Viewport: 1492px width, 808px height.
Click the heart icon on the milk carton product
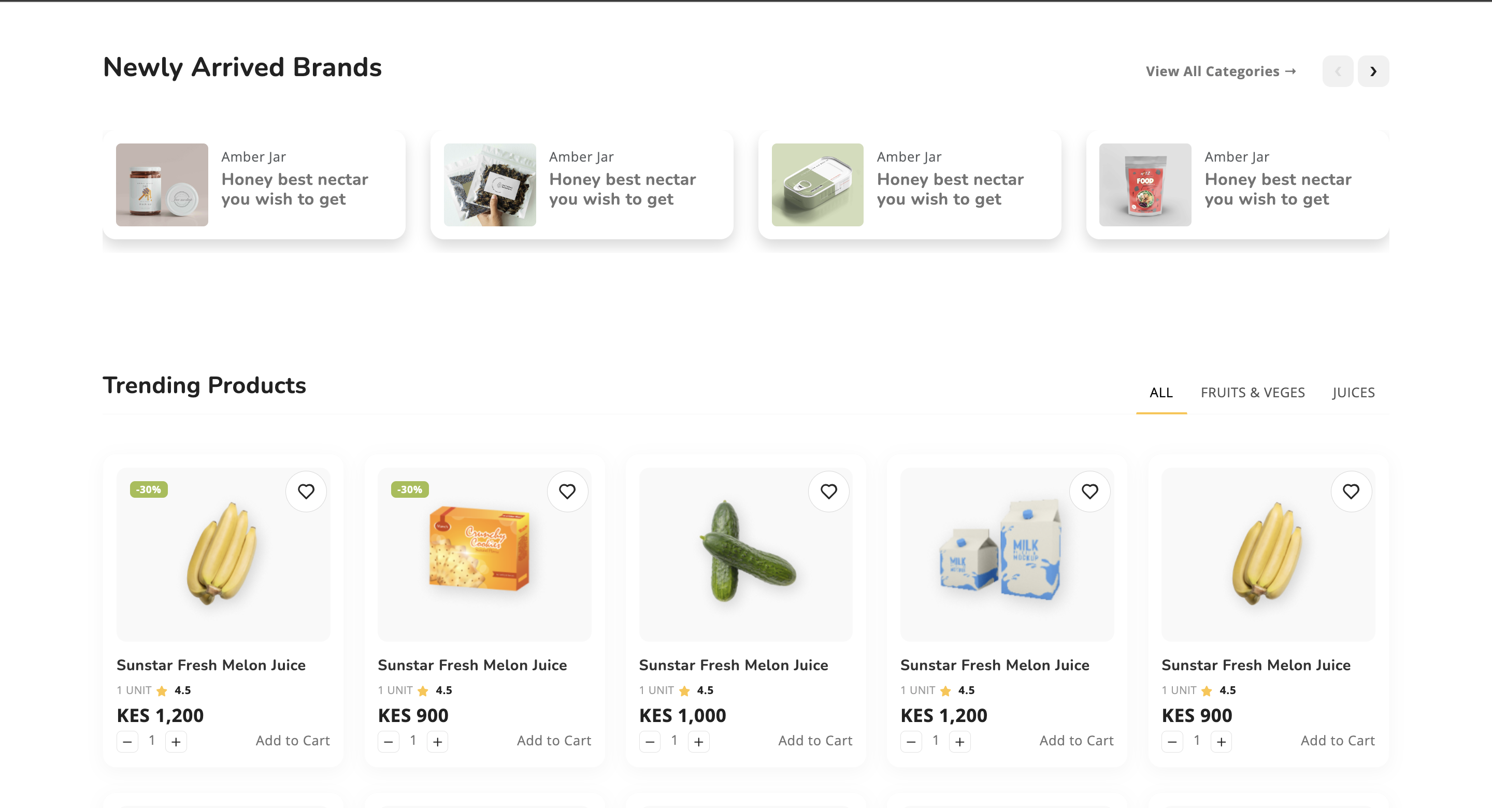1090,491
